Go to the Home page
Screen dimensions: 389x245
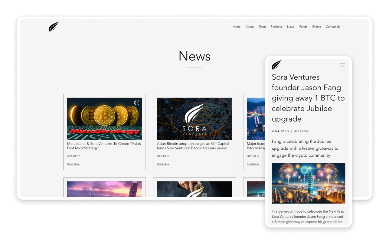point(236,27)
